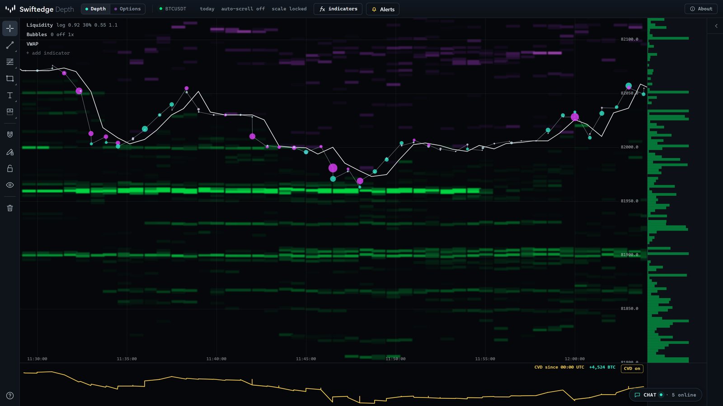Select the text annotation tool
Screen dimensions: 723x406
(x=10, y=95)
